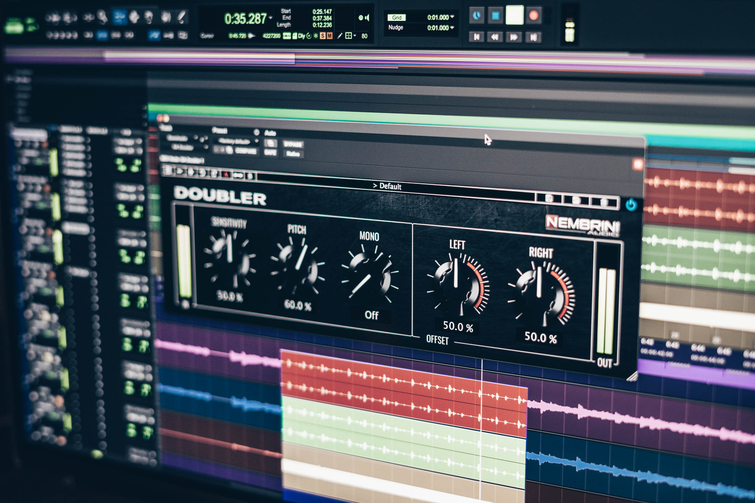Toggle the Mute status M indicator

(329, 36)
